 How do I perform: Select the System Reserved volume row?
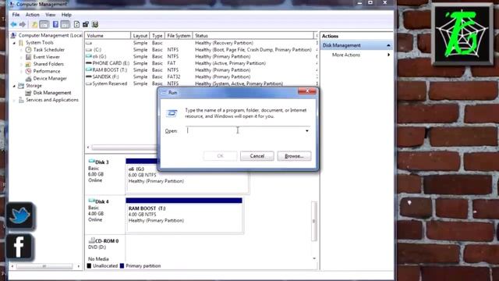(x=200, y=84)
